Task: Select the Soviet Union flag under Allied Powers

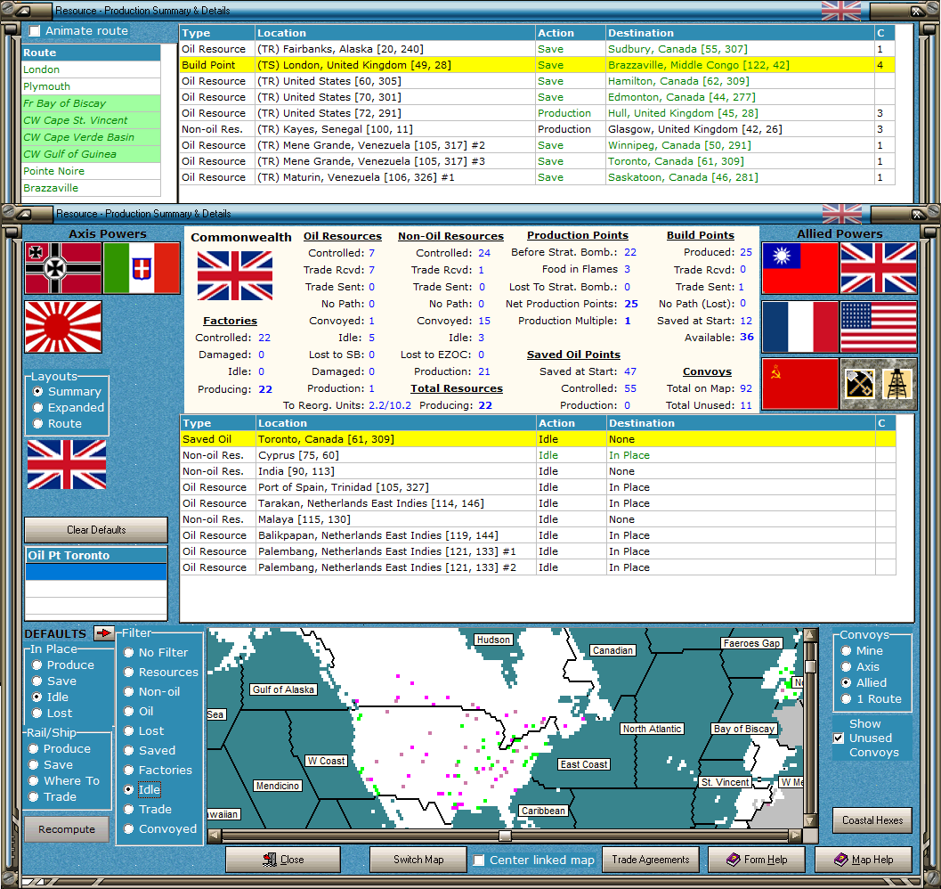Action: tap(800, 385)
